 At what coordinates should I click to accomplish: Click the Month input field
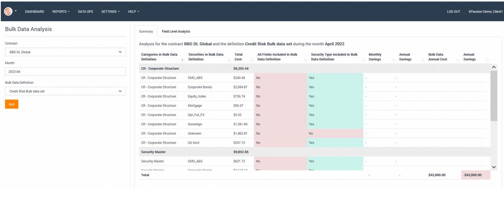(x=65, y=72)
